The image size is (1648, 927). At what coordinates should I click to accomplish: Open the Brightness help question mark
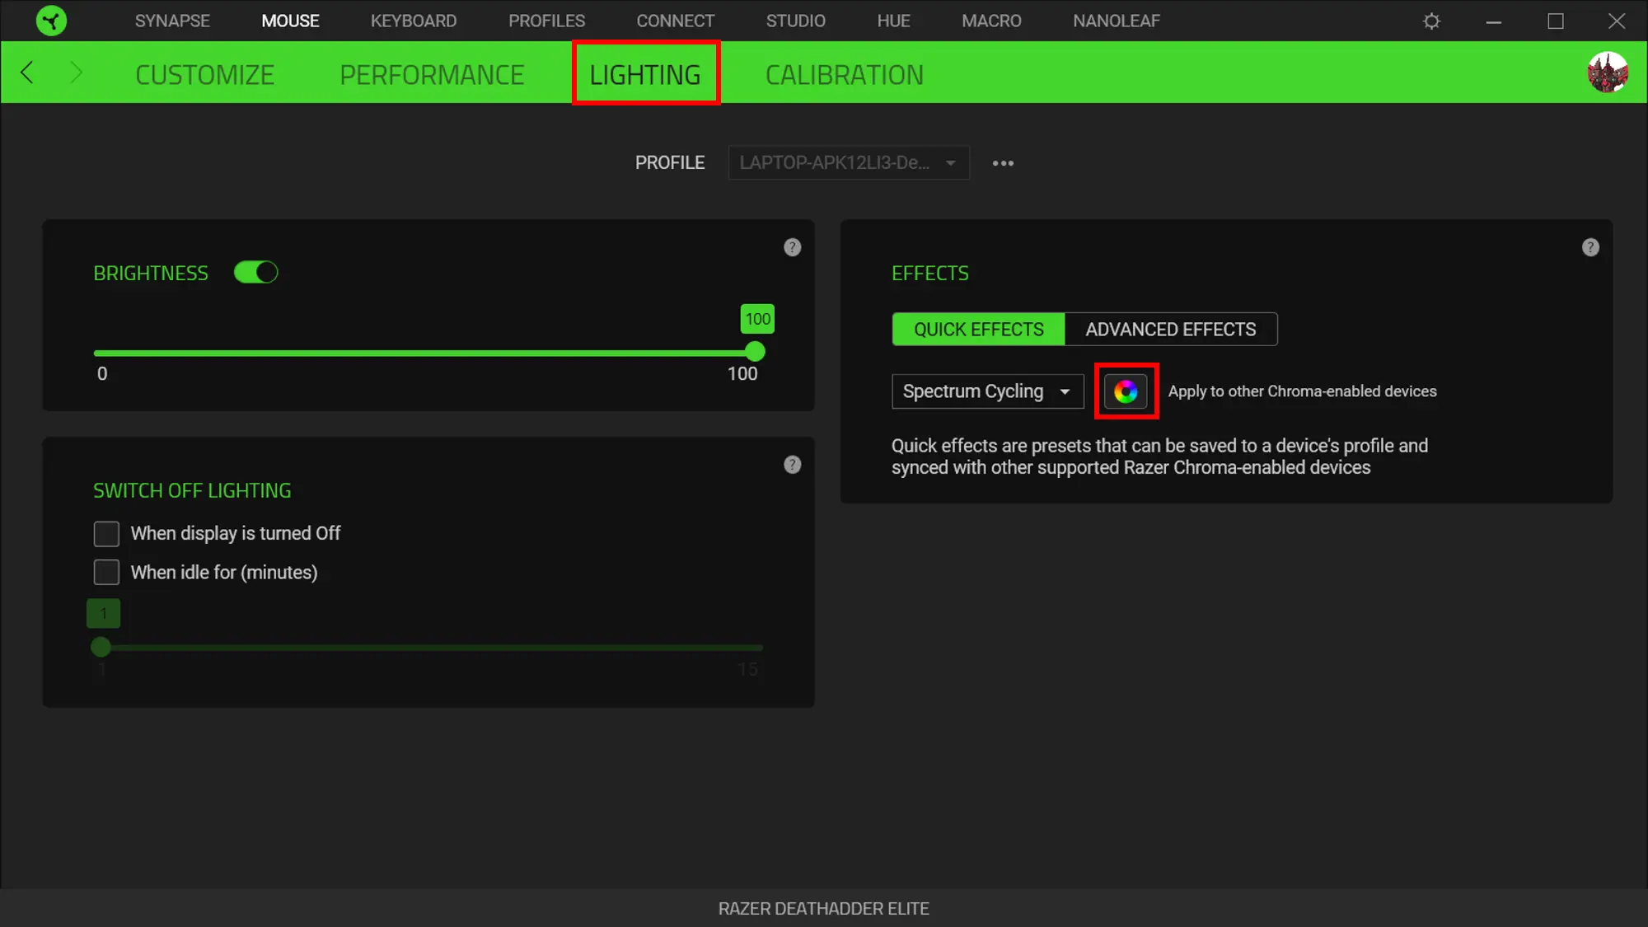click(792, 247)
